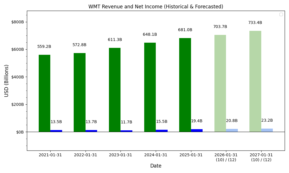This screenshot has width=289, height=173.
Task: Select the 733.4B forecast revenue label
Action: [x=255, y=22]
